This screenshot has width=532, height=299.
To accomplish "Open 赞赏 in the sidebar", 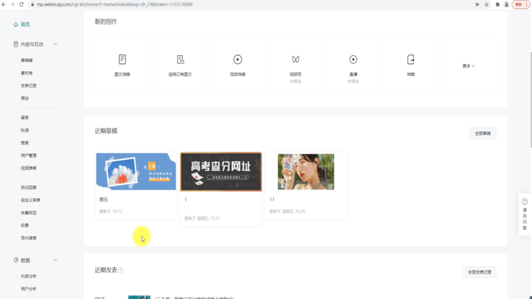I will click(25, 143).
